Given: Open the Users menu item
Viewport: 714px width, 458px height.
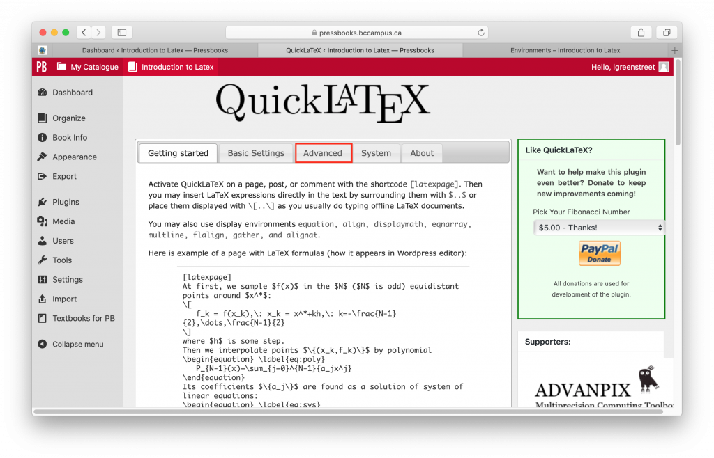Looking at the screenshot, I should click(63, 241).
